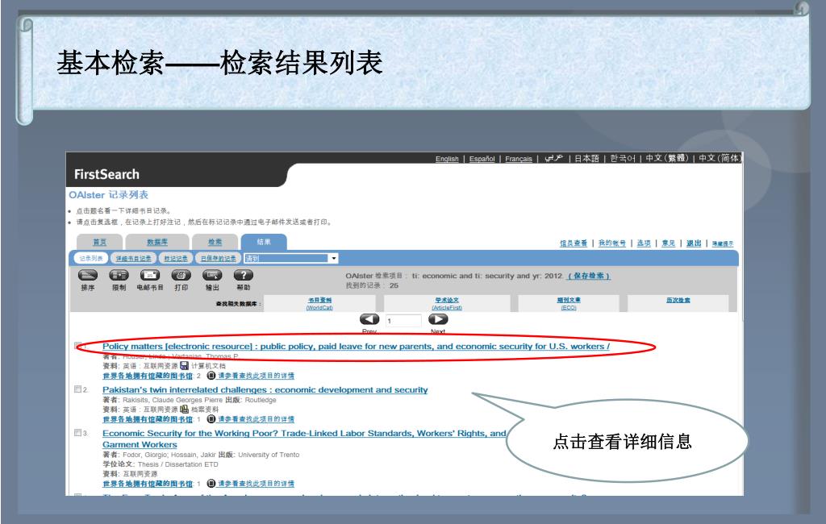Viewport: 826px width, 524px height.
Task: Open Pakistan's twin interrelated challenges link
Action: (265, 389)
